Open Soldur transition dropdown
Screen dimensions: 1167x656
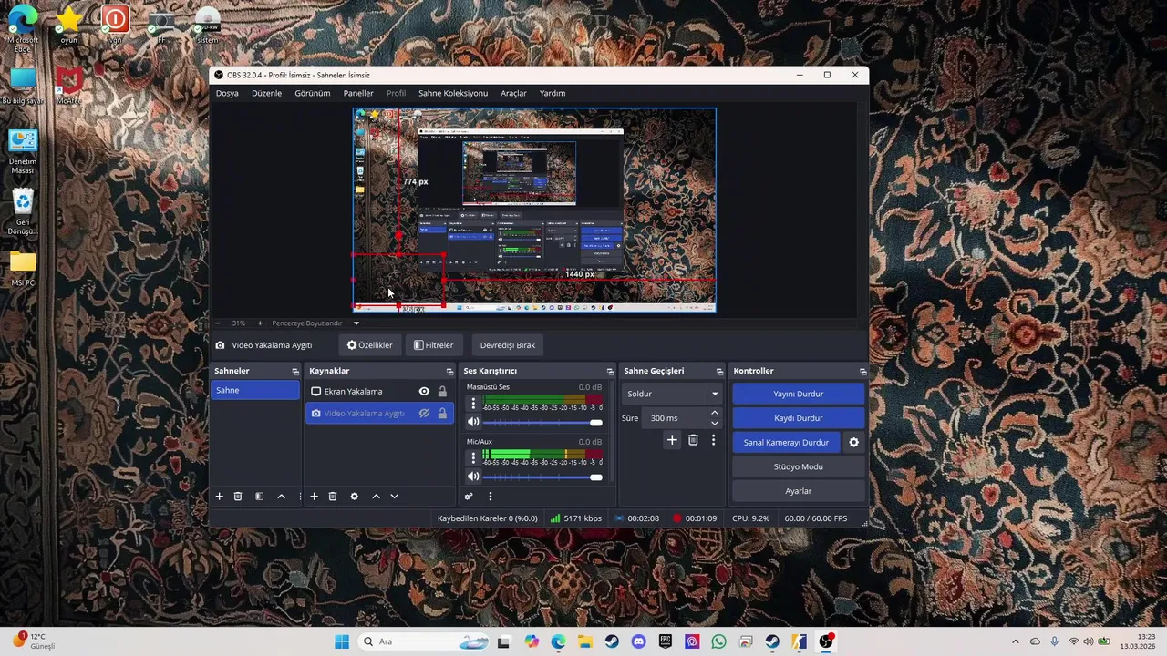[x=672, y=394]
